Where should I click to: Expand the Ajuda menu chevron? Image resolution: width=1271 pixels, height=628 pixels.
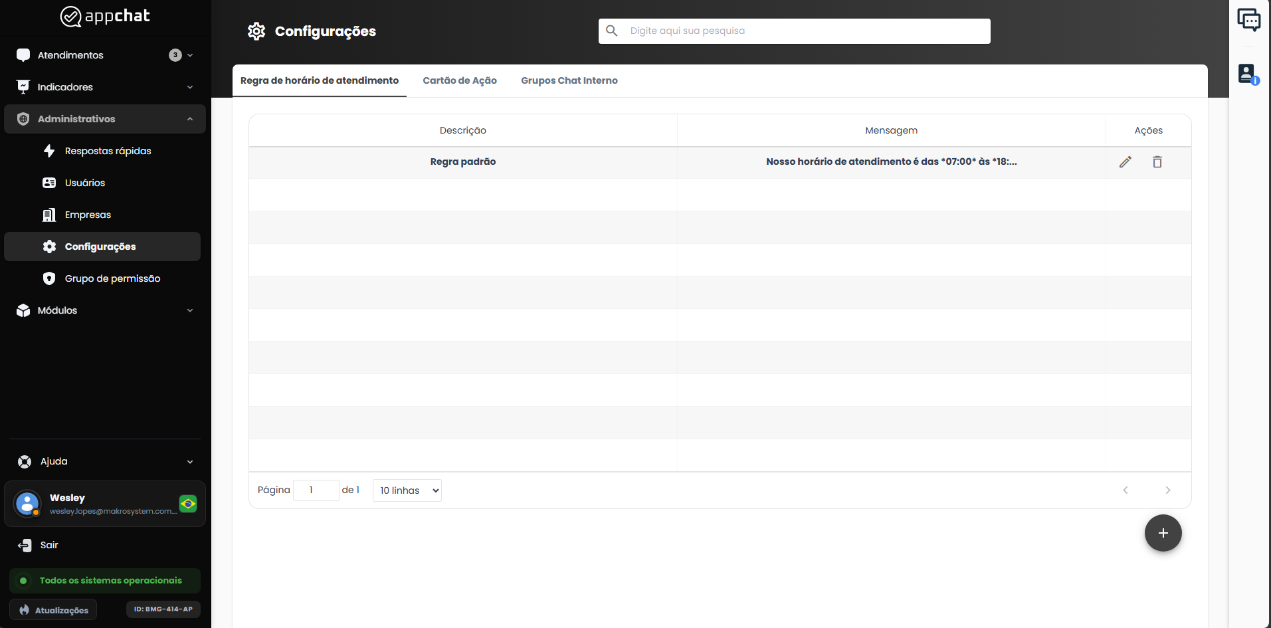click(190, 462)
